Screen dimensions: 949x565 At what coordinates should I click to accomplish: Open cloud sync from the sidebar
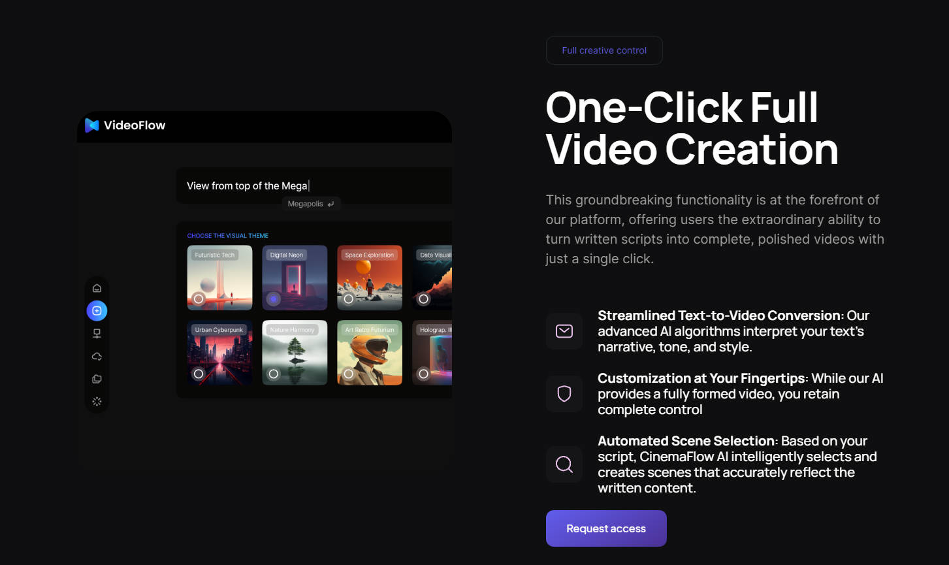[97, 356]
